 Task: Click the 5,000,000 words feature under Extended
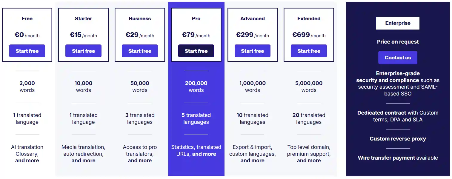pos(309,87)
